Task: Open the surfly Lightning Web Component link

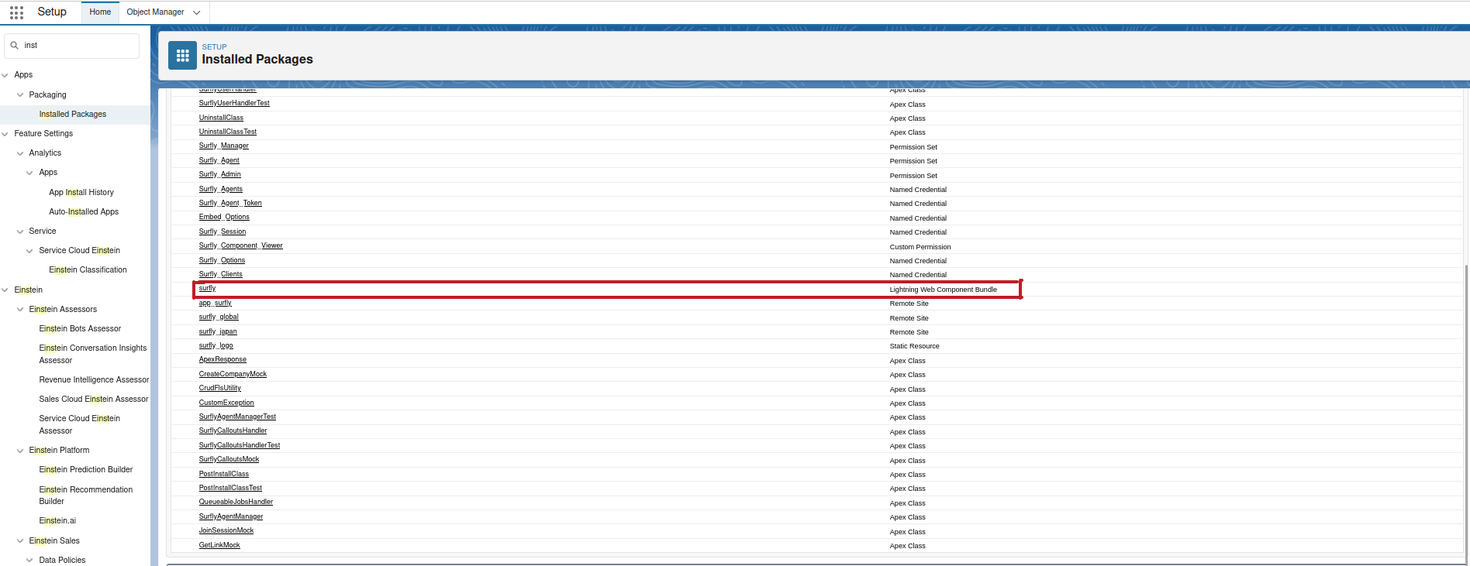Action: tap(207, 289)
